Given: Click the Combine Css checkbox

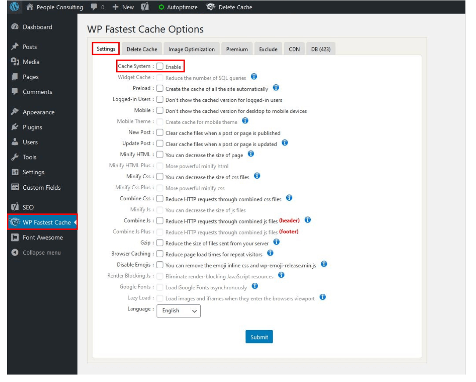Looking at the screenshot, I should pos(160,198).
